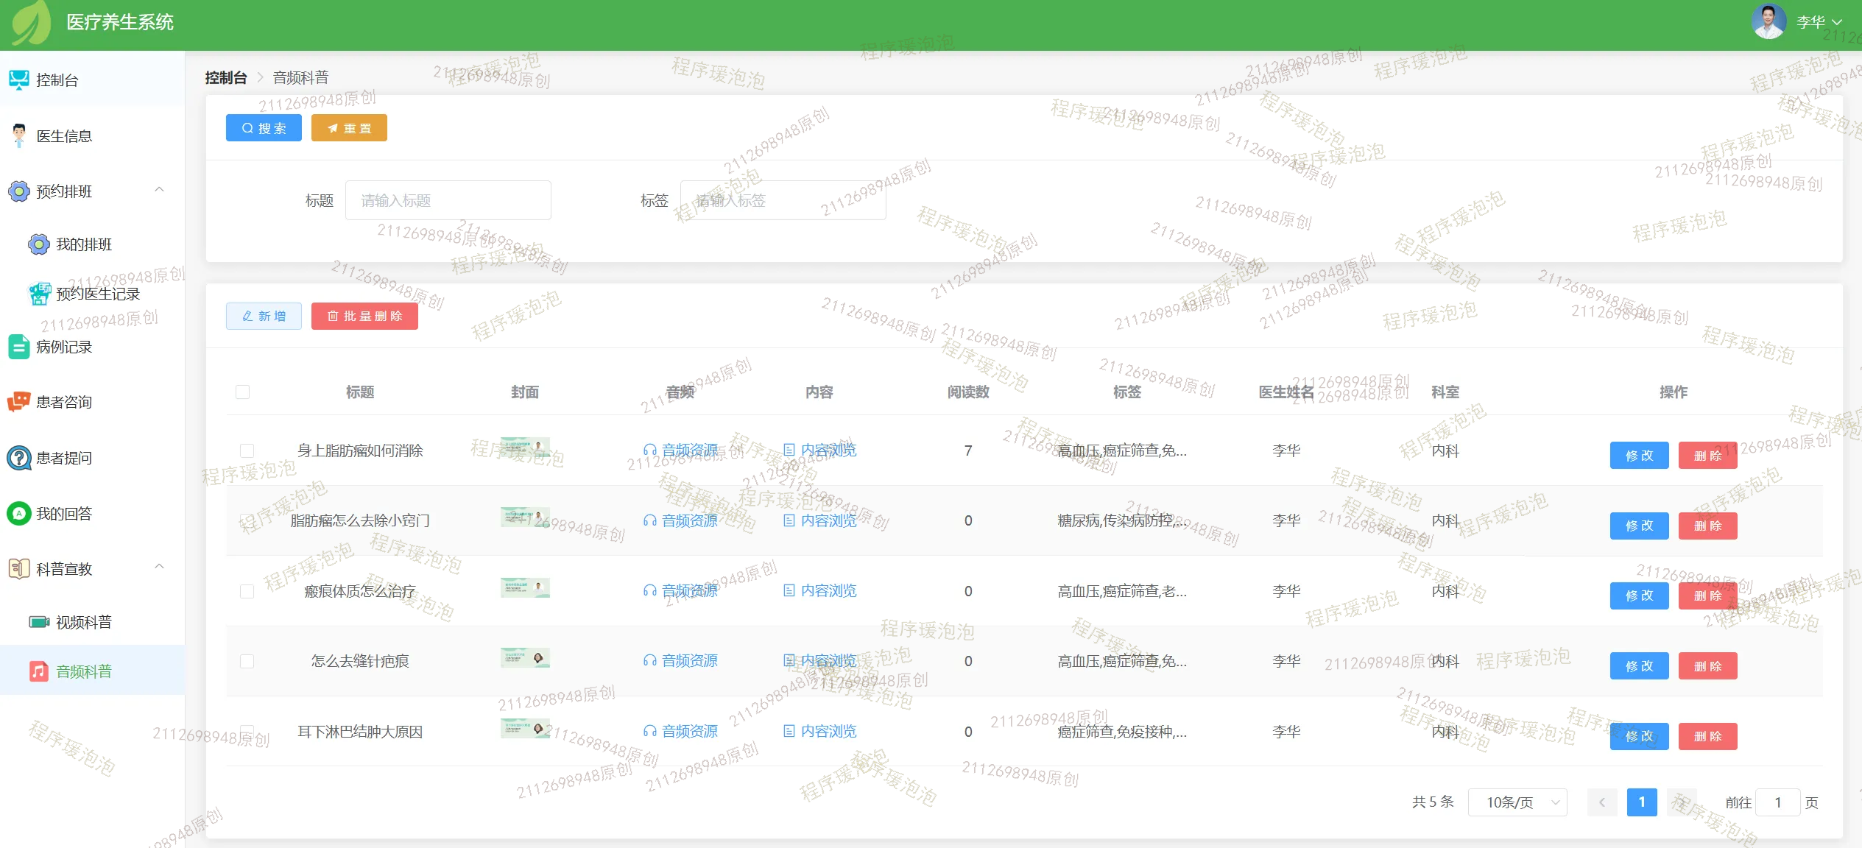Click the 音频科普 music note icon
1862x848 pixels.
[39, 671]
